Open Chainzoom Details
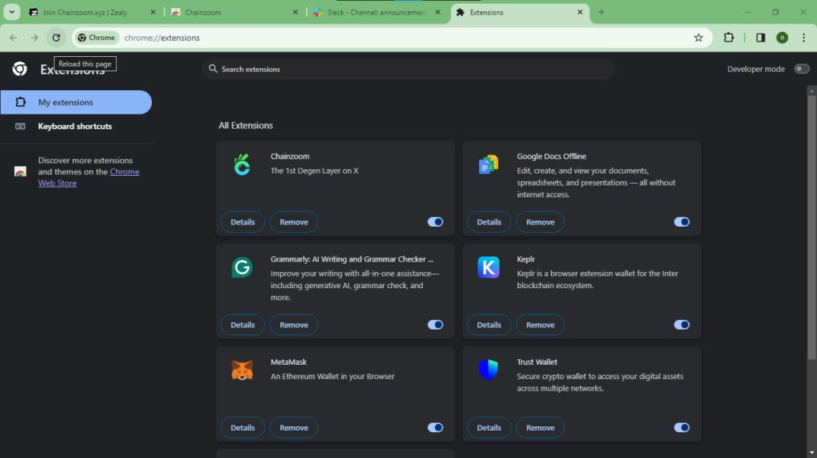Image resolution: width=817 pixels, height=458 pixels. (x=242, y=221)
